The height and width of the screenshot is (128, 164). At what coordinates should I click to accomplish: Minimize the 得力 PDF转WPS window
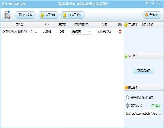[153, 3]
